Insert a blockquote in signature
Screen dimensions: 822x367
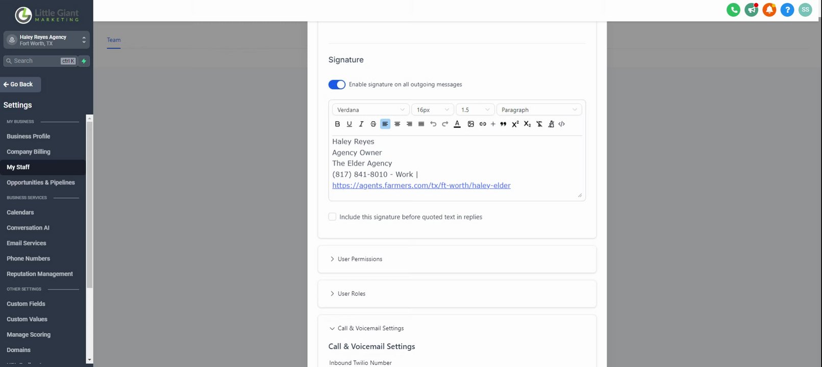click(503, 124)
